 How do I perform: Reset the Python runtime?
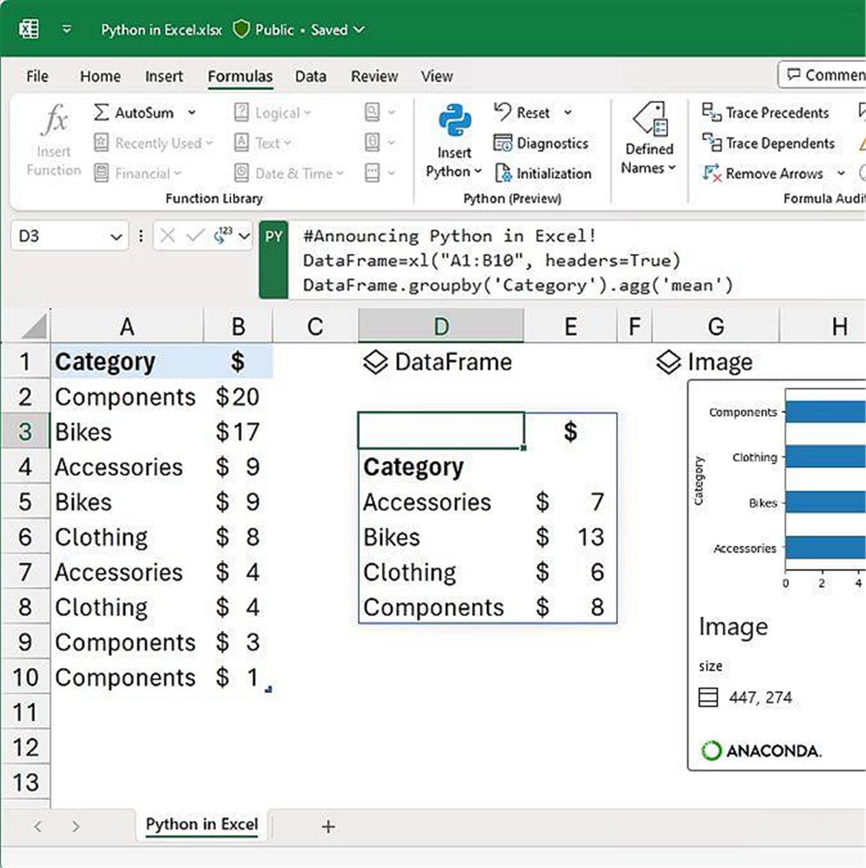click(523, 113)
